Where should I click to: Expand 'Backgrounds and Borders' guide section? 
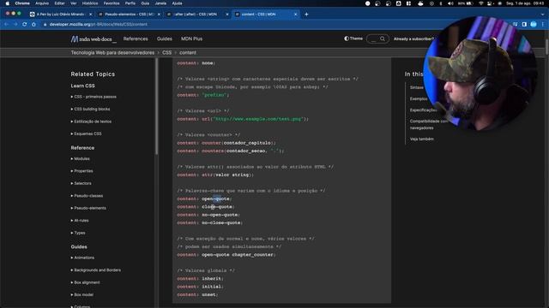pyautogui.click(x=96, y=270)
